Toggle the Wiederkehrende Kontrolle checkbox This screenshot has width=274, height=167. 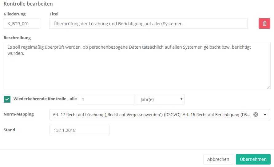point(7,99)
